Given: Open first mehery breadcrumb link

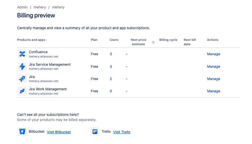Looking at the screenshot, I should pos(40,7).
